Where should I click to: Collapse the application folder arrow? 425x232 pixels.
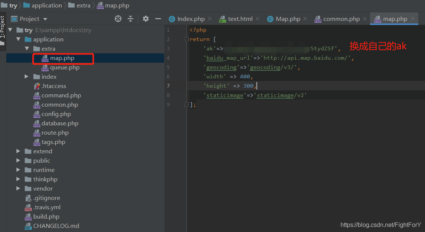[18, 39]
